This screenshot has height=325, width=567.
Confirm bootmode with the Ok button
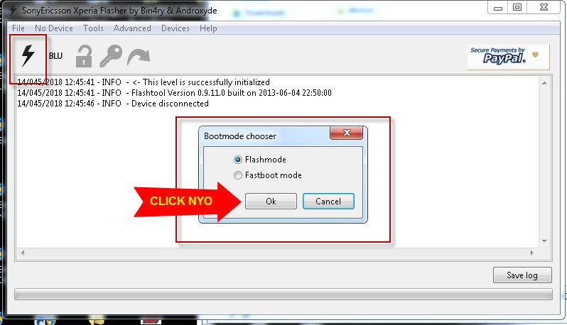pos(271,201)
